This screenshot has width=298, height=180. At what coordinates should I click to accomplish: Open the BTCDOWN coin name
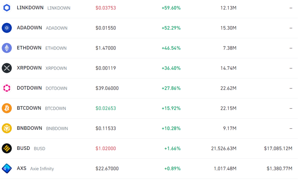click(29, 108)
